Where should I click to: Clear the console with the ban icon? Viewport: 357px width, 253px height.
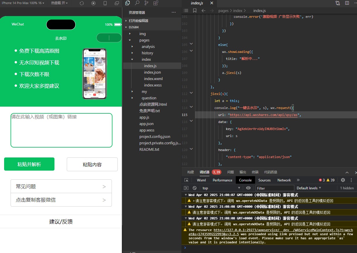pyautogui.click(x=194, y=188)
